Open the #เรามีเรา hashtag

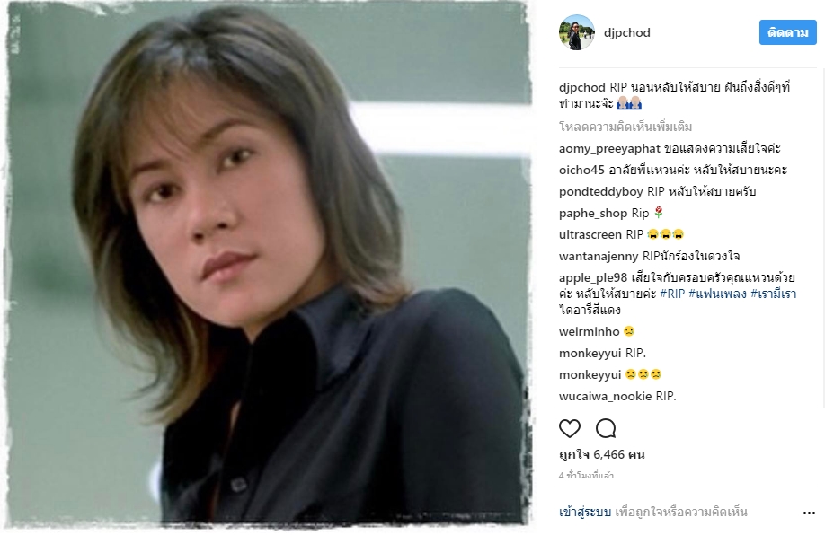tap(774, 294)
